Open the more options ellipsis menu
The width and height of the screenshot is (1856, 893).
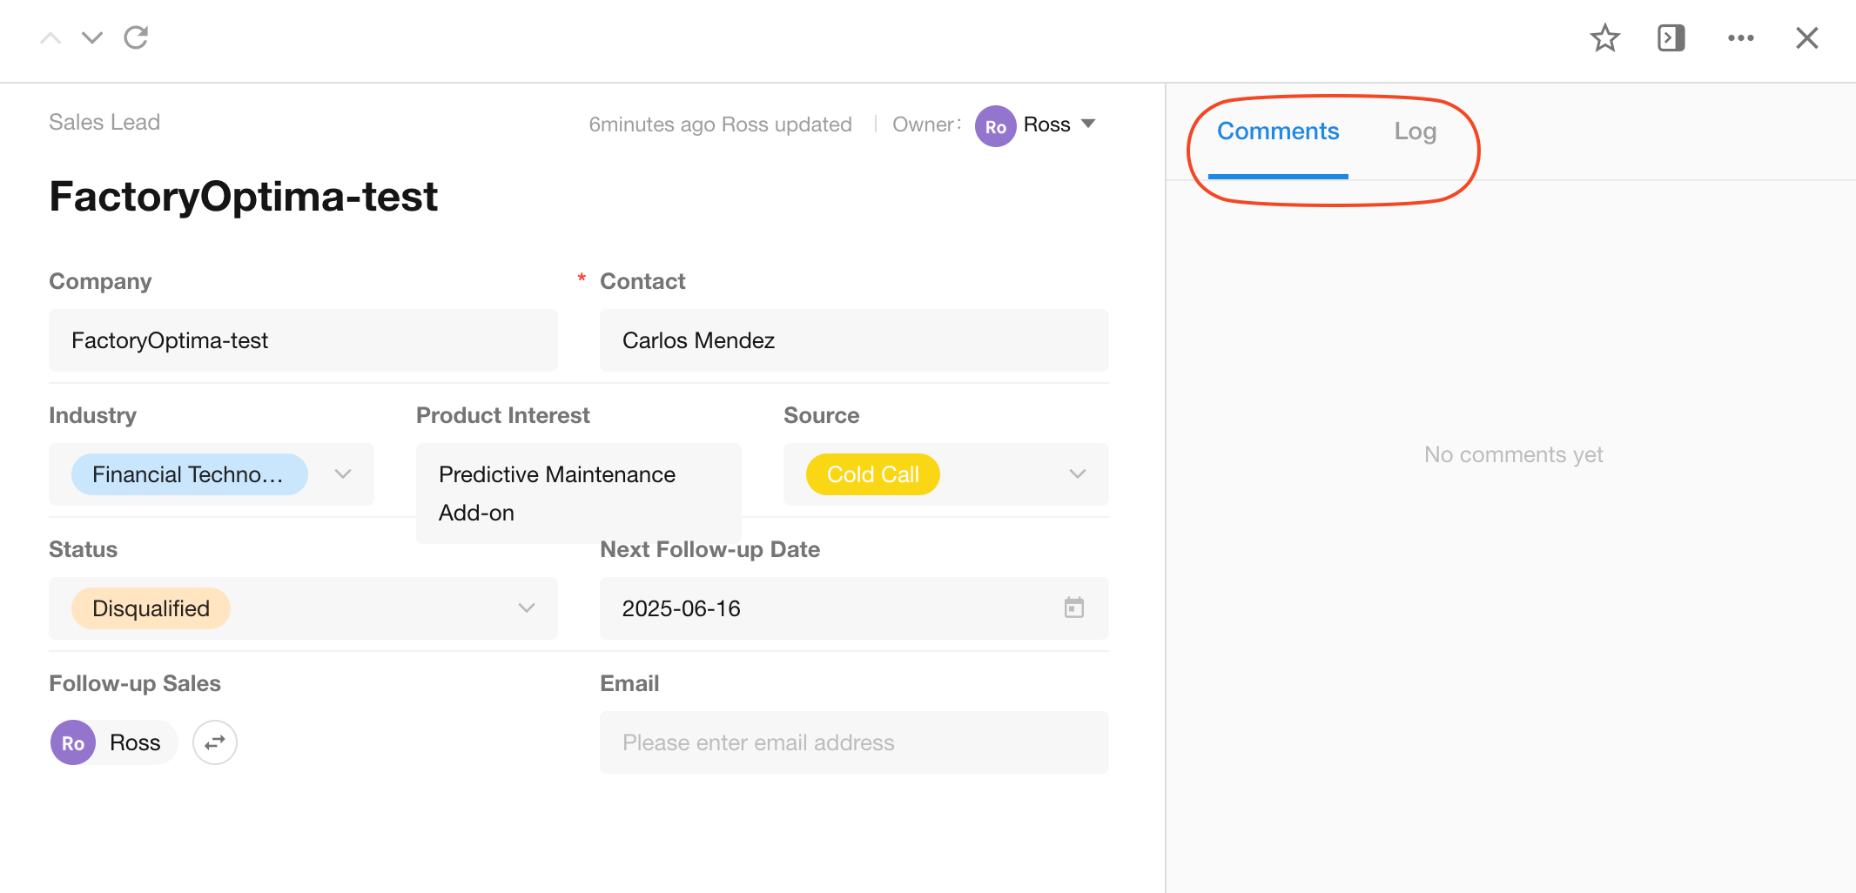[1740, 38]
